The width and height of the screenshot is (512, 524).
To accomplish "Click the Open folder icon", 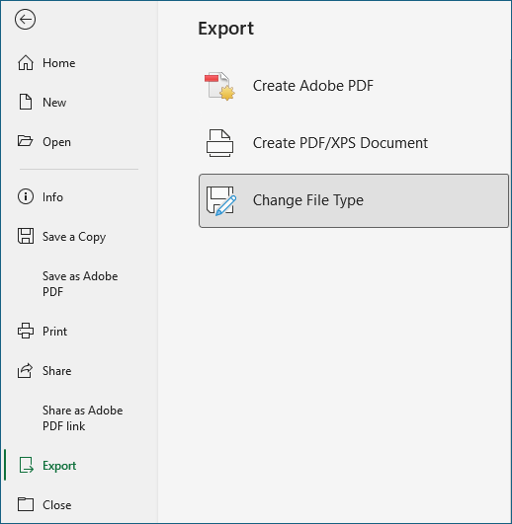I will (25, 141).
